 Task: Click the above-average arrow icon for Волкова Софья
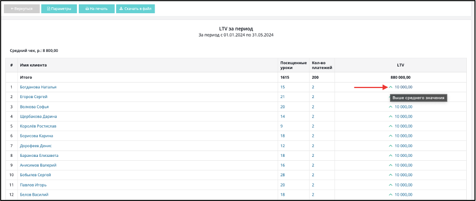(x=391, y=107)
